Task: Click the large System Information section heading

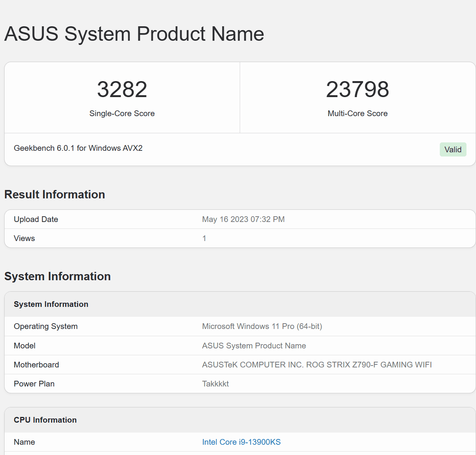Action: click(58, 276)
